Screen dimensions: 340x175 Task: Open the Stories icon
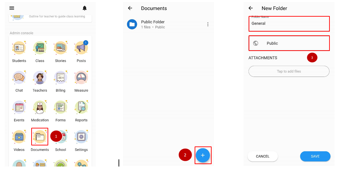(x=60, y=48)
